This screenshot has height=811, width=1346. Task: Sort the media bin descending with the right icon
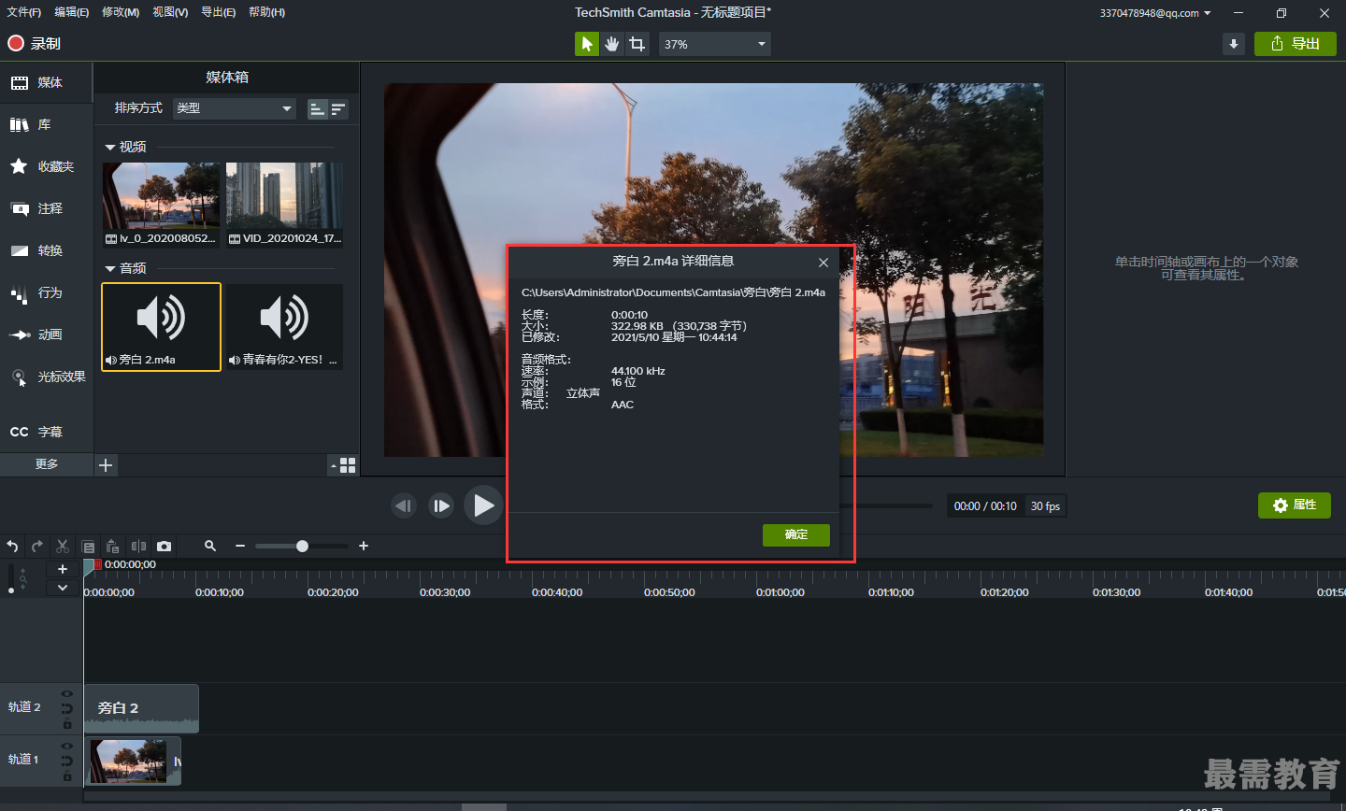[x=338, y=109]
